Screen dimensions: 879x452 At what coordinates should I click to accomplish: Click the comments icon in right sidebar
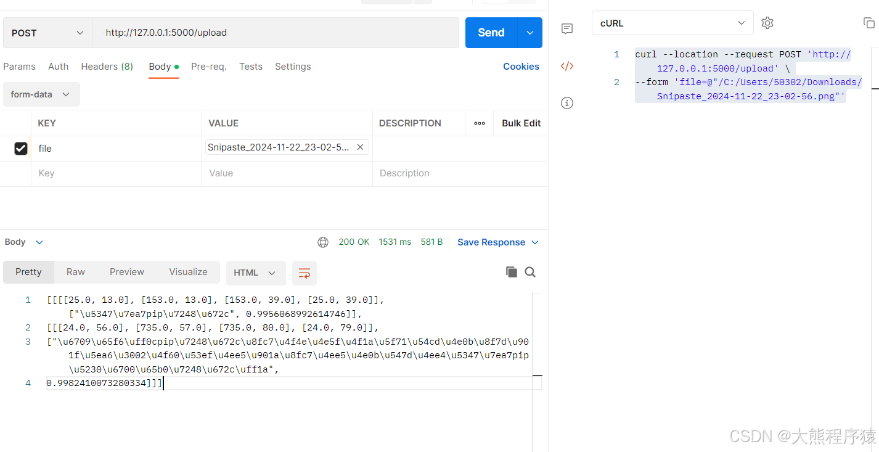pyautogui.click(x=566, y=28)
